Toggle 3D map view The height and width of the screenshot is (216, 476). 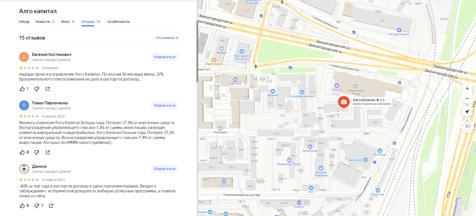pyautogui.click(x=467, y=126)
